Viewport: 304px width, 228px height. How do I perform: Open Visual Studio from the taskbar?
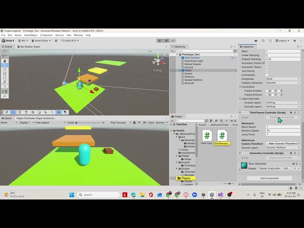pyautogui.click(x=220, y=195)
